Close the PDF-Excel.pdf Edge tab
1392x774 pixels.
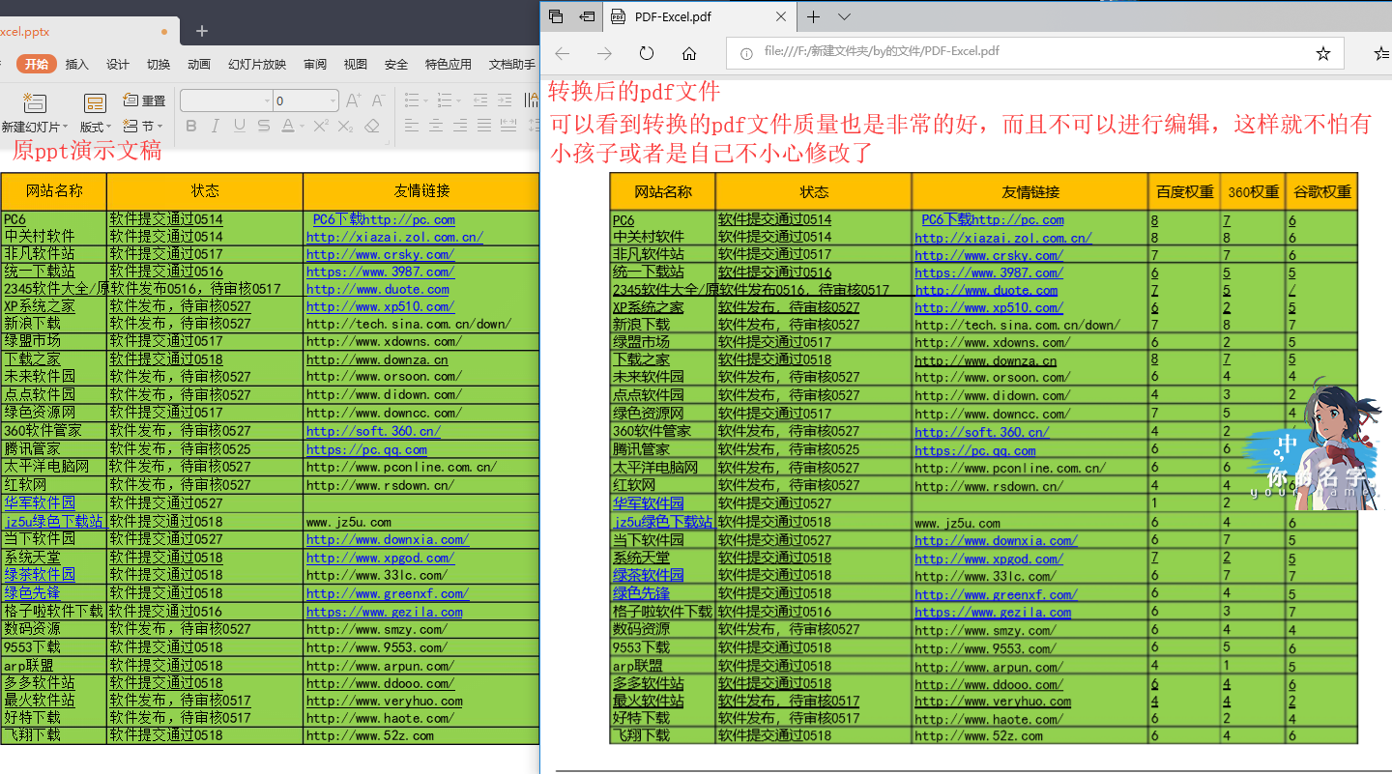[782, 16]
